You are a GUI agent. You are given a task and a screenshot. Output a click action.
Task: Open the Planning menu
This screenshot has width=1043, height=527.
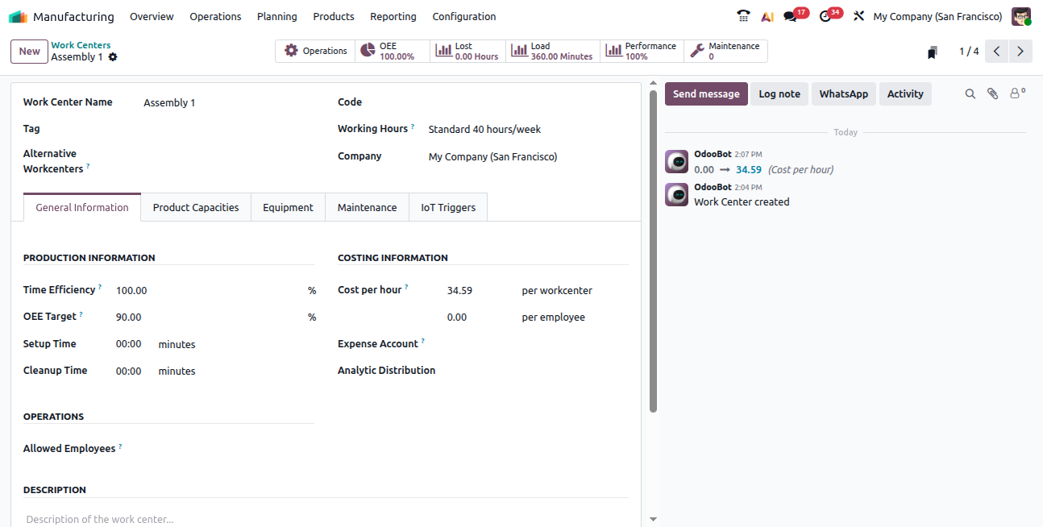pyautogui.click(x=276, y=16)
